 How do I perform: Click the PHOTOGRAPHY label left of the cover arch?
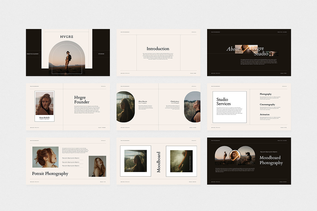tap(32, 54)
